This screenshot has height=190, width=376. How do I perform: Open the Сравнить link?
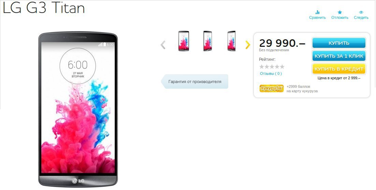318,17
